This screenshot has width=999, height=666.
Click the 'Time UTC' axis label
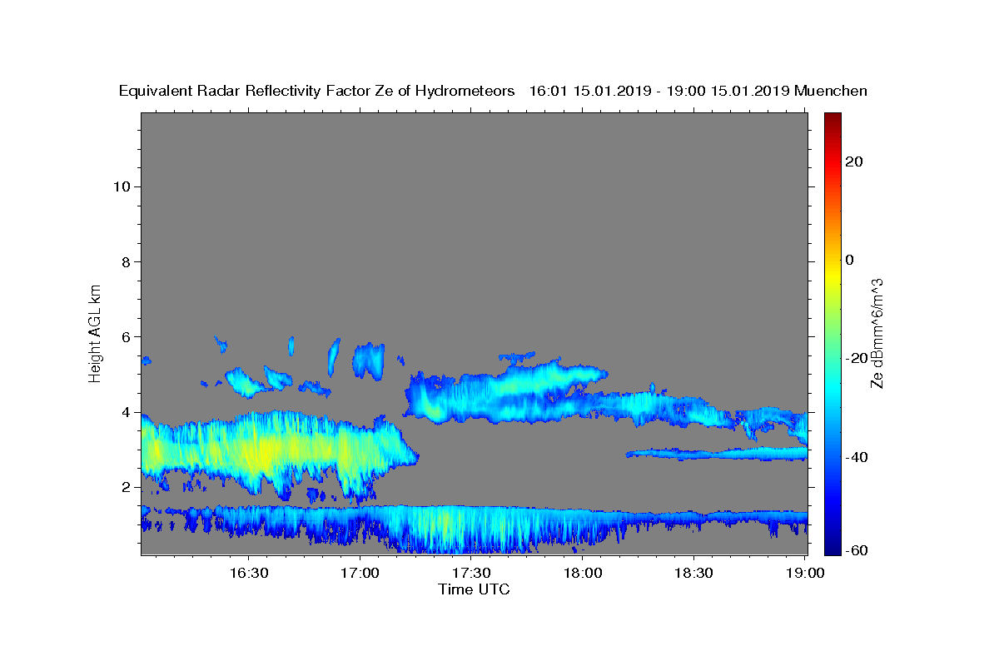click(x=474, y=590)
